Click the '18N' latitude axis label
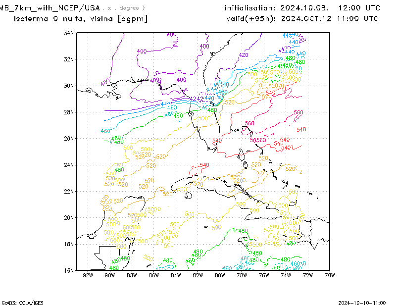 (x=69, y=244)
